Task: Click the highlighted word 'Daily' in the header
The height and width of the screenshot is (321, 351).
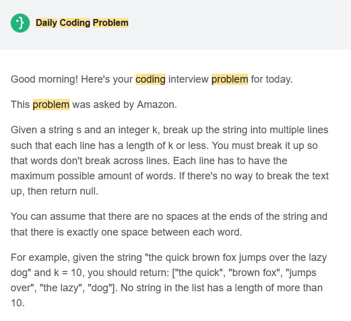Action: (x=46, y=23)
